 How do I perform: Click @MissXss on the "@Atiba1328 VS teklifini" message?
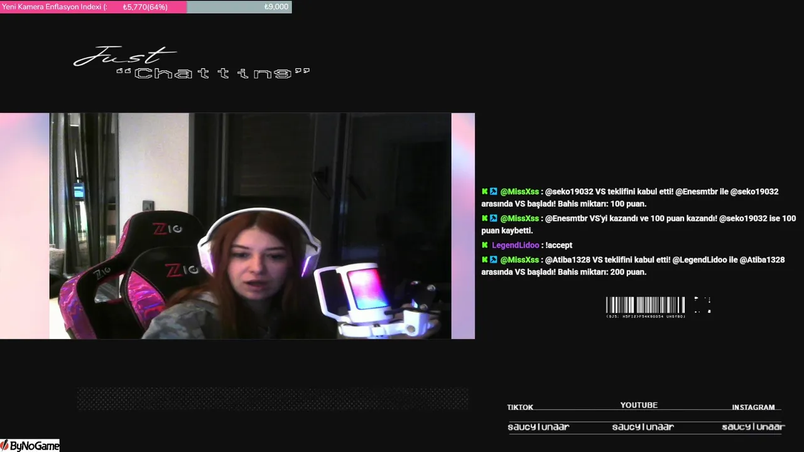tap(519, 260)
